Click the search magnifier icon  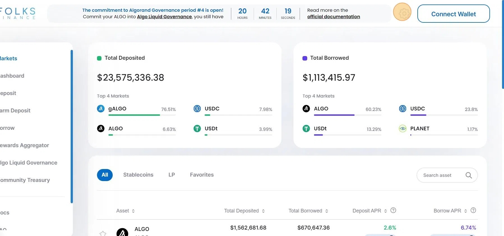click(x=468, y=175)
